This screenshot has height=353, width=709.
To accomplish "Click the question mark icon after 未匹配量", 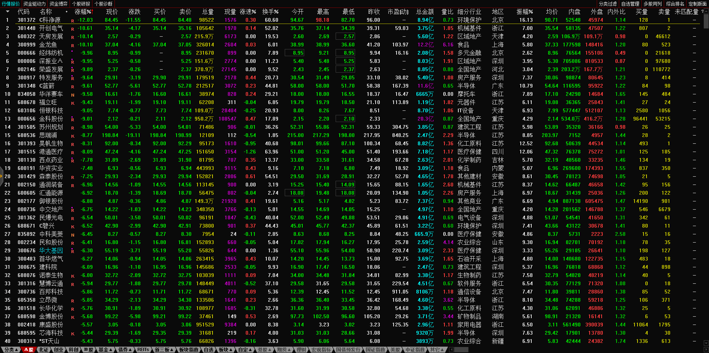I will coord(702,12).
